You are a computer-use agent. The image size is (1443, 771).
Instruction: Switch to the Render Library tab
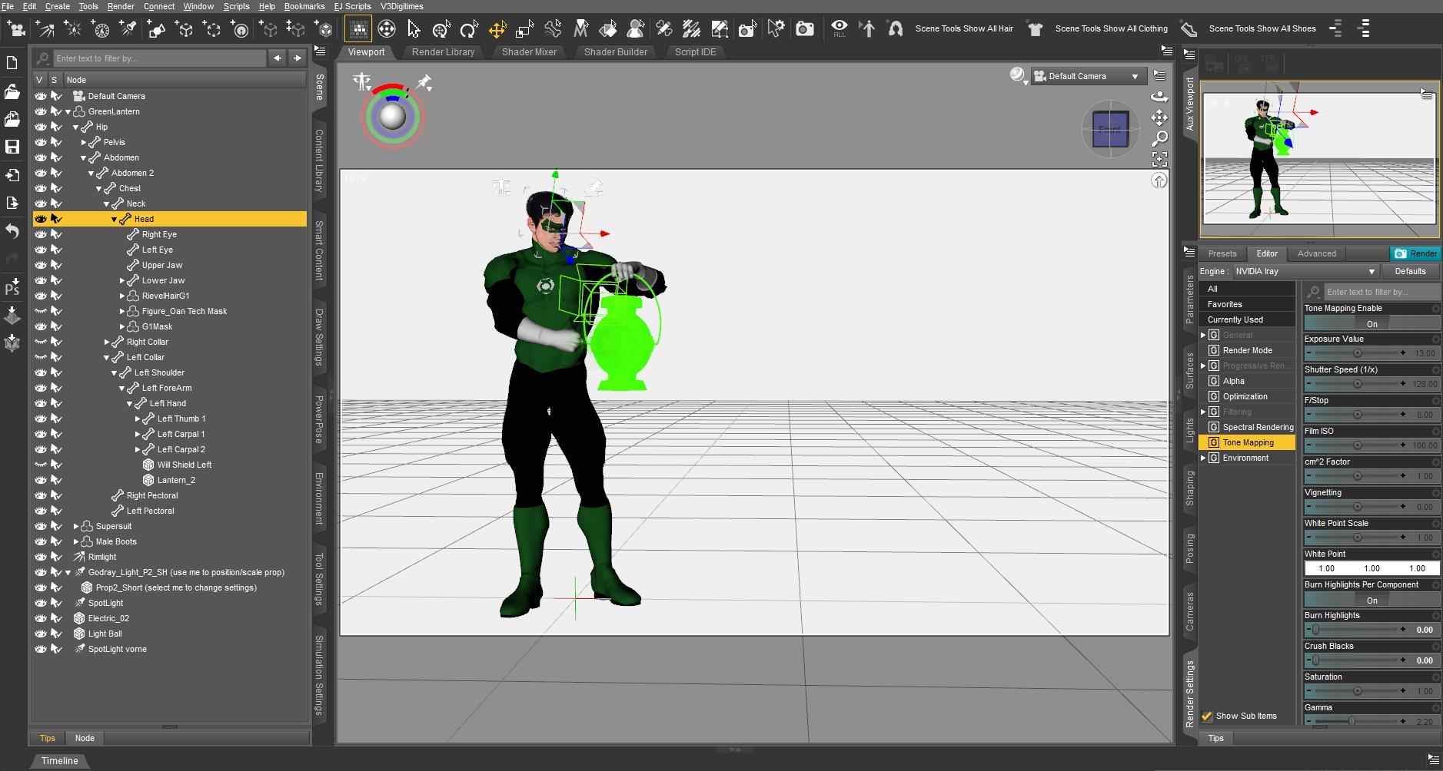443,52
